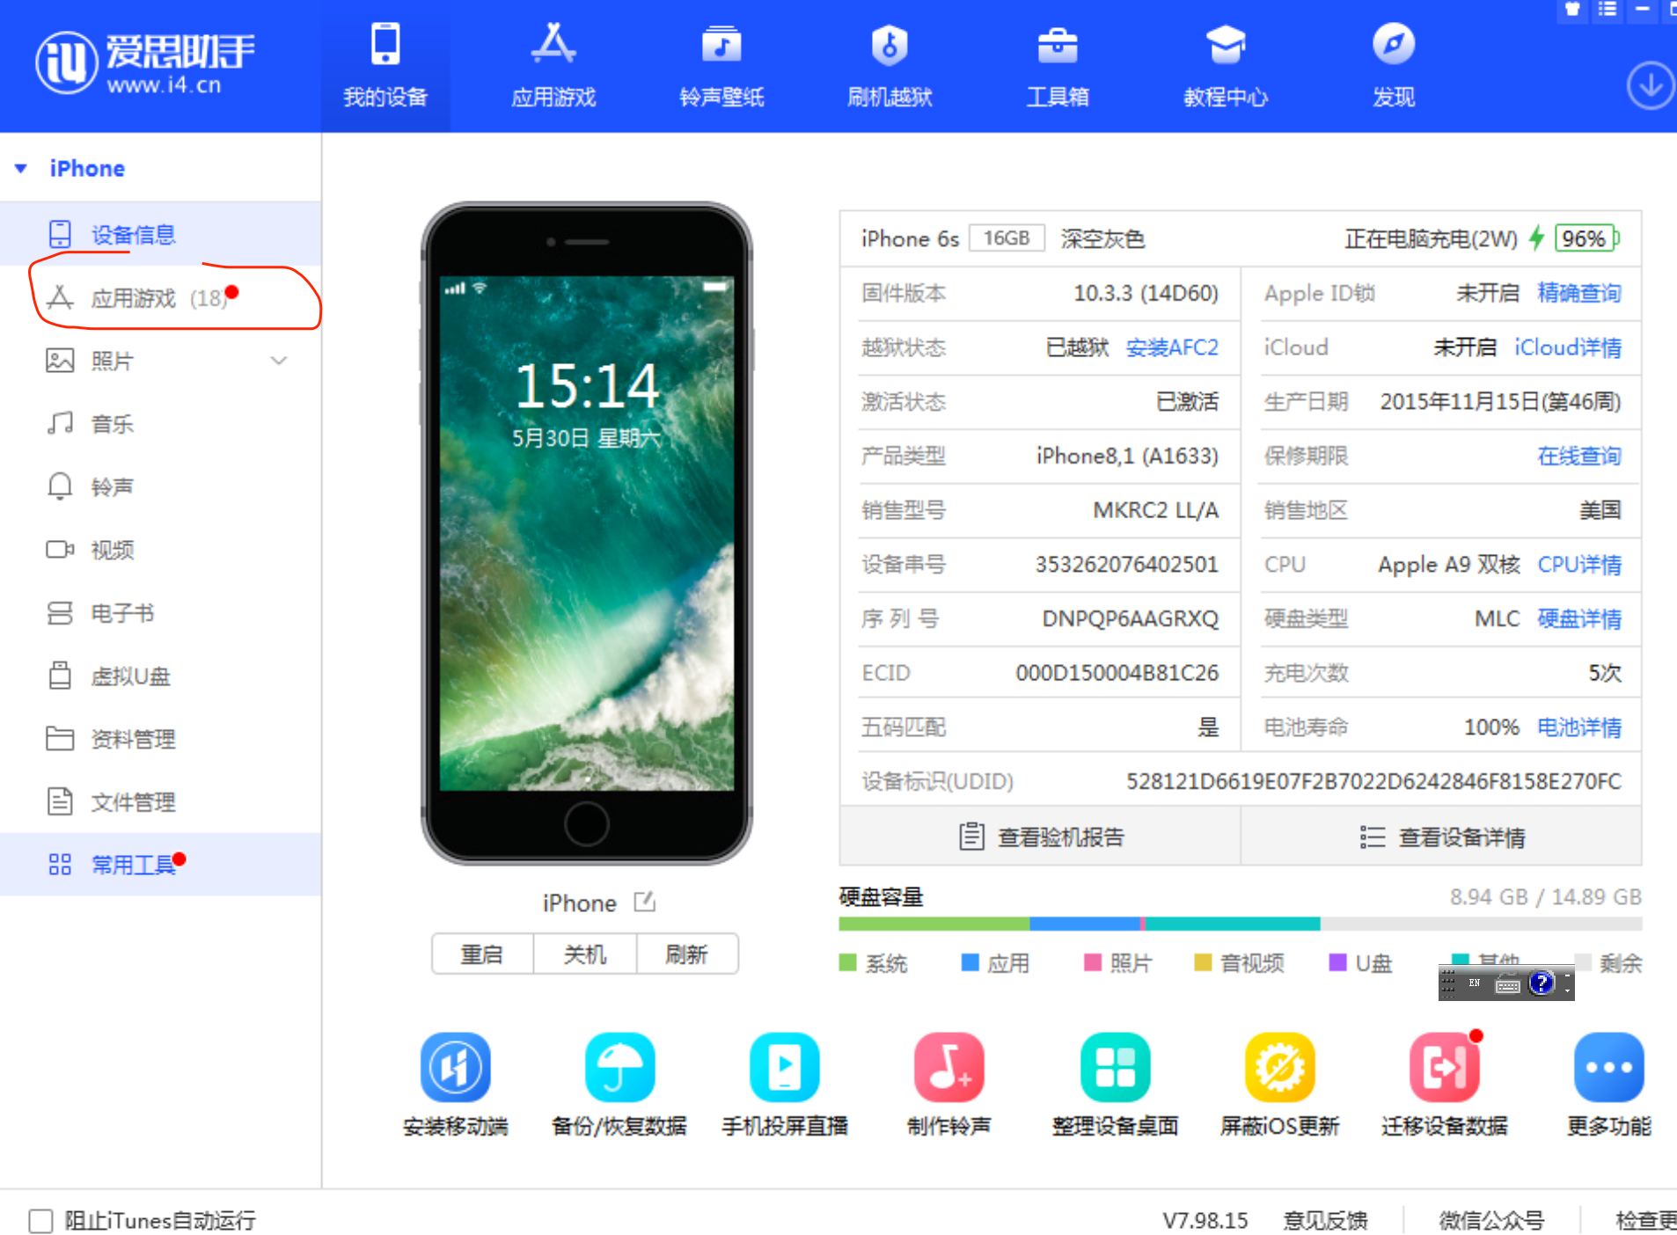Click the IME help question mark icon
The width and height of the screenshot is (1677, 1235).
pos(1541,983)
